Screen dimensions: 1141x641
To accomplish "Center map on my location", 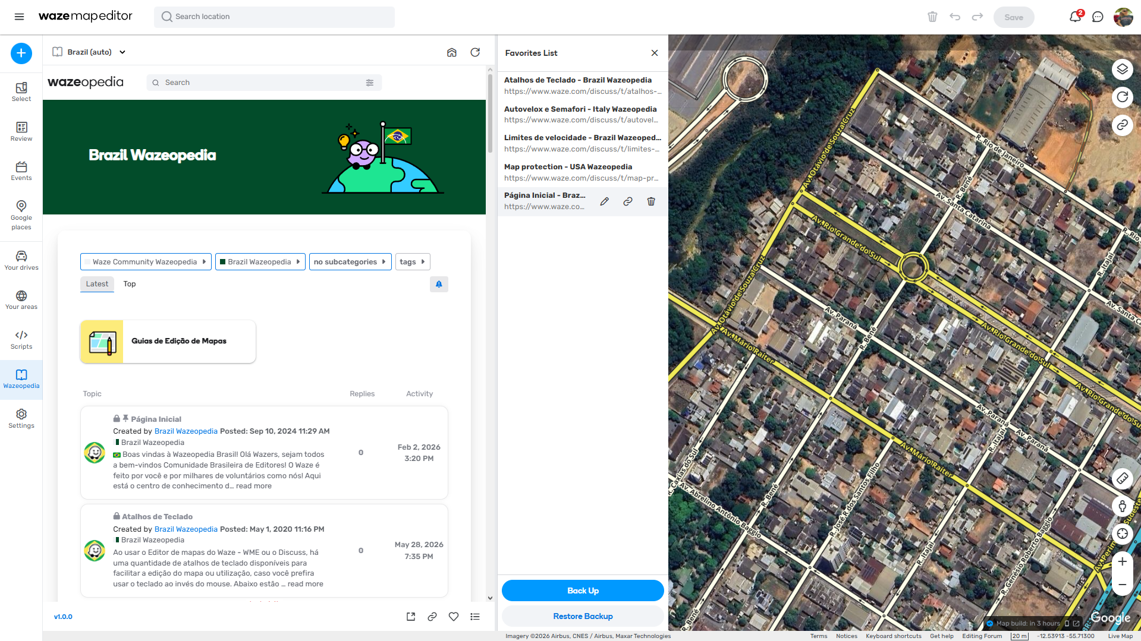I will [x=1123, y=533].
